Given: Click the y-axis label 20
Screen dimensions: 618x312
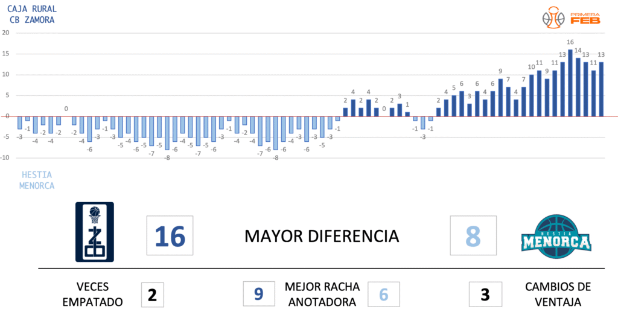Looking at the screenshot, I should click(5, 33).
